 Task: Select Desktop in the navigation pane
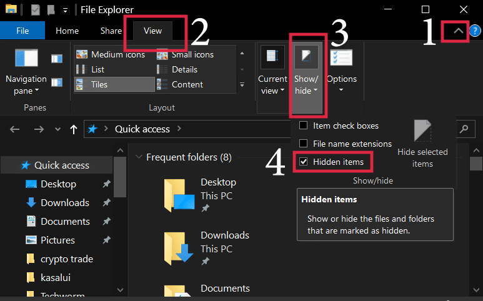[58, 184]
